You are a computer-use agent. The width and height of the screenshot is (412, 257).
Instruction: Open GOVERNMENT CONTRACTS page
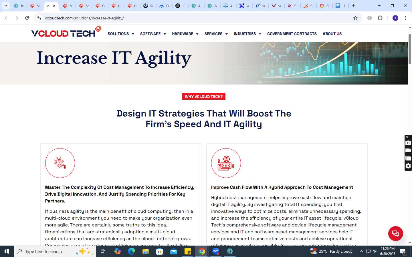pos(292,34)
